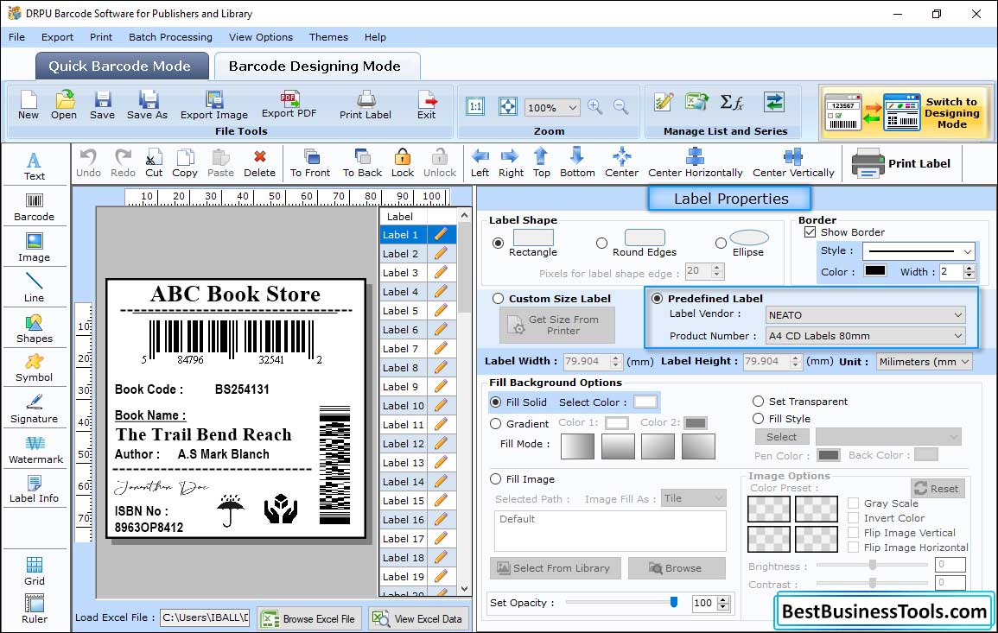This screenshot has height=633, width=998.
Task: Click the Set Opacity slider handle
Action: [673, 602]
